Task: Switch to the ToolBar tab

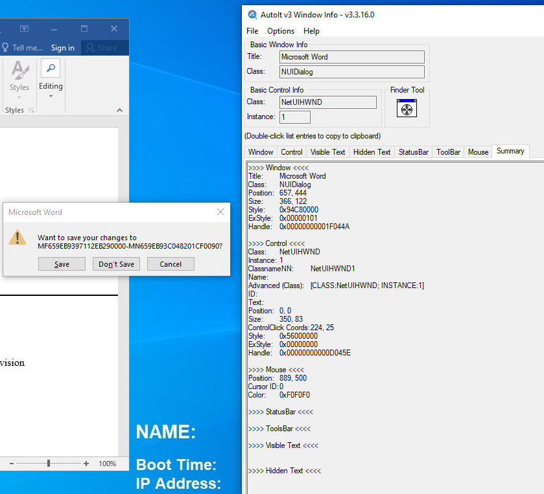Action: coord(448,152)
